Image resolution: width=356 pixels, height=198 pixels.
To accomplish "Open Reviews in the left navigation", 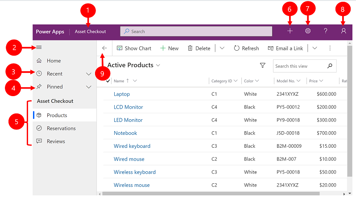I will pos(56,141).
